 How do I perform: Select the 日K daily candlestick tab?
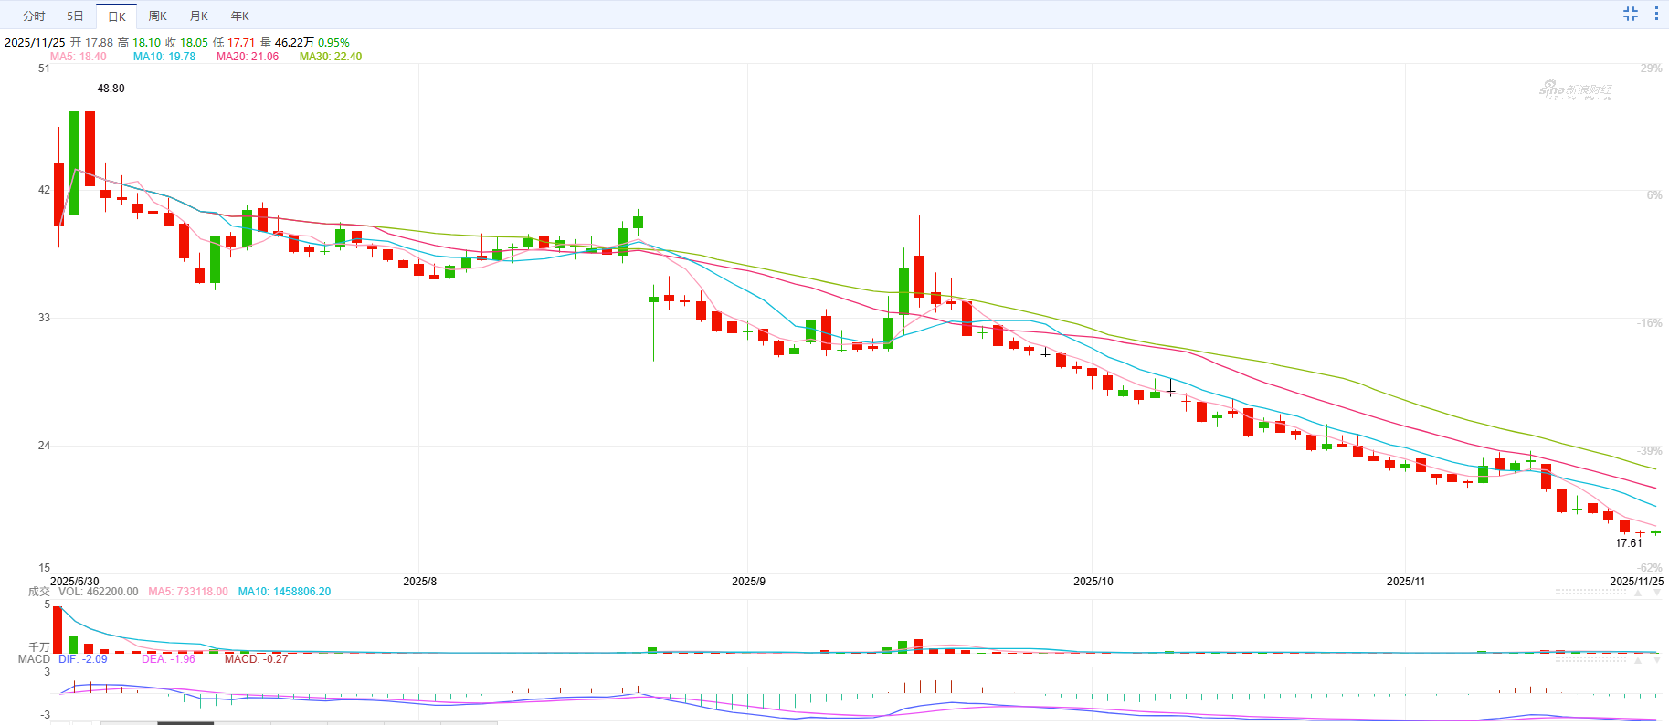click(117, 16)
